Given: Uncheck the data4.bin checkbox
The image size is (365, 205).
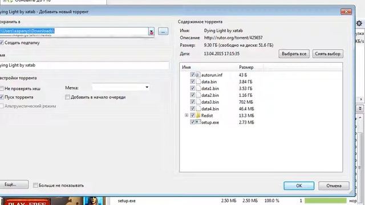Looking at the screenshot, I should pos(192,108).
